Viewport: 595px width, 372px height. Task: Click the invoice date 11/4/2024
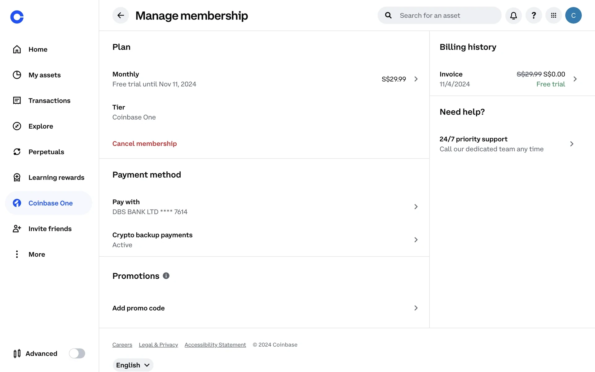click(x=455, y=84)
